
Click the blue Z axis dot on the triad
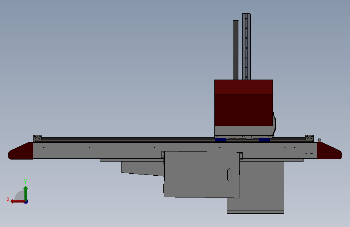pos(26,202)
